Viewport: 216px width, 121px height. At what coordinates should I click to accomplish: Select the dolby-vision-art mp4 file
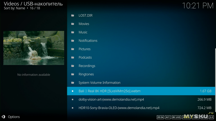(111, 99)
